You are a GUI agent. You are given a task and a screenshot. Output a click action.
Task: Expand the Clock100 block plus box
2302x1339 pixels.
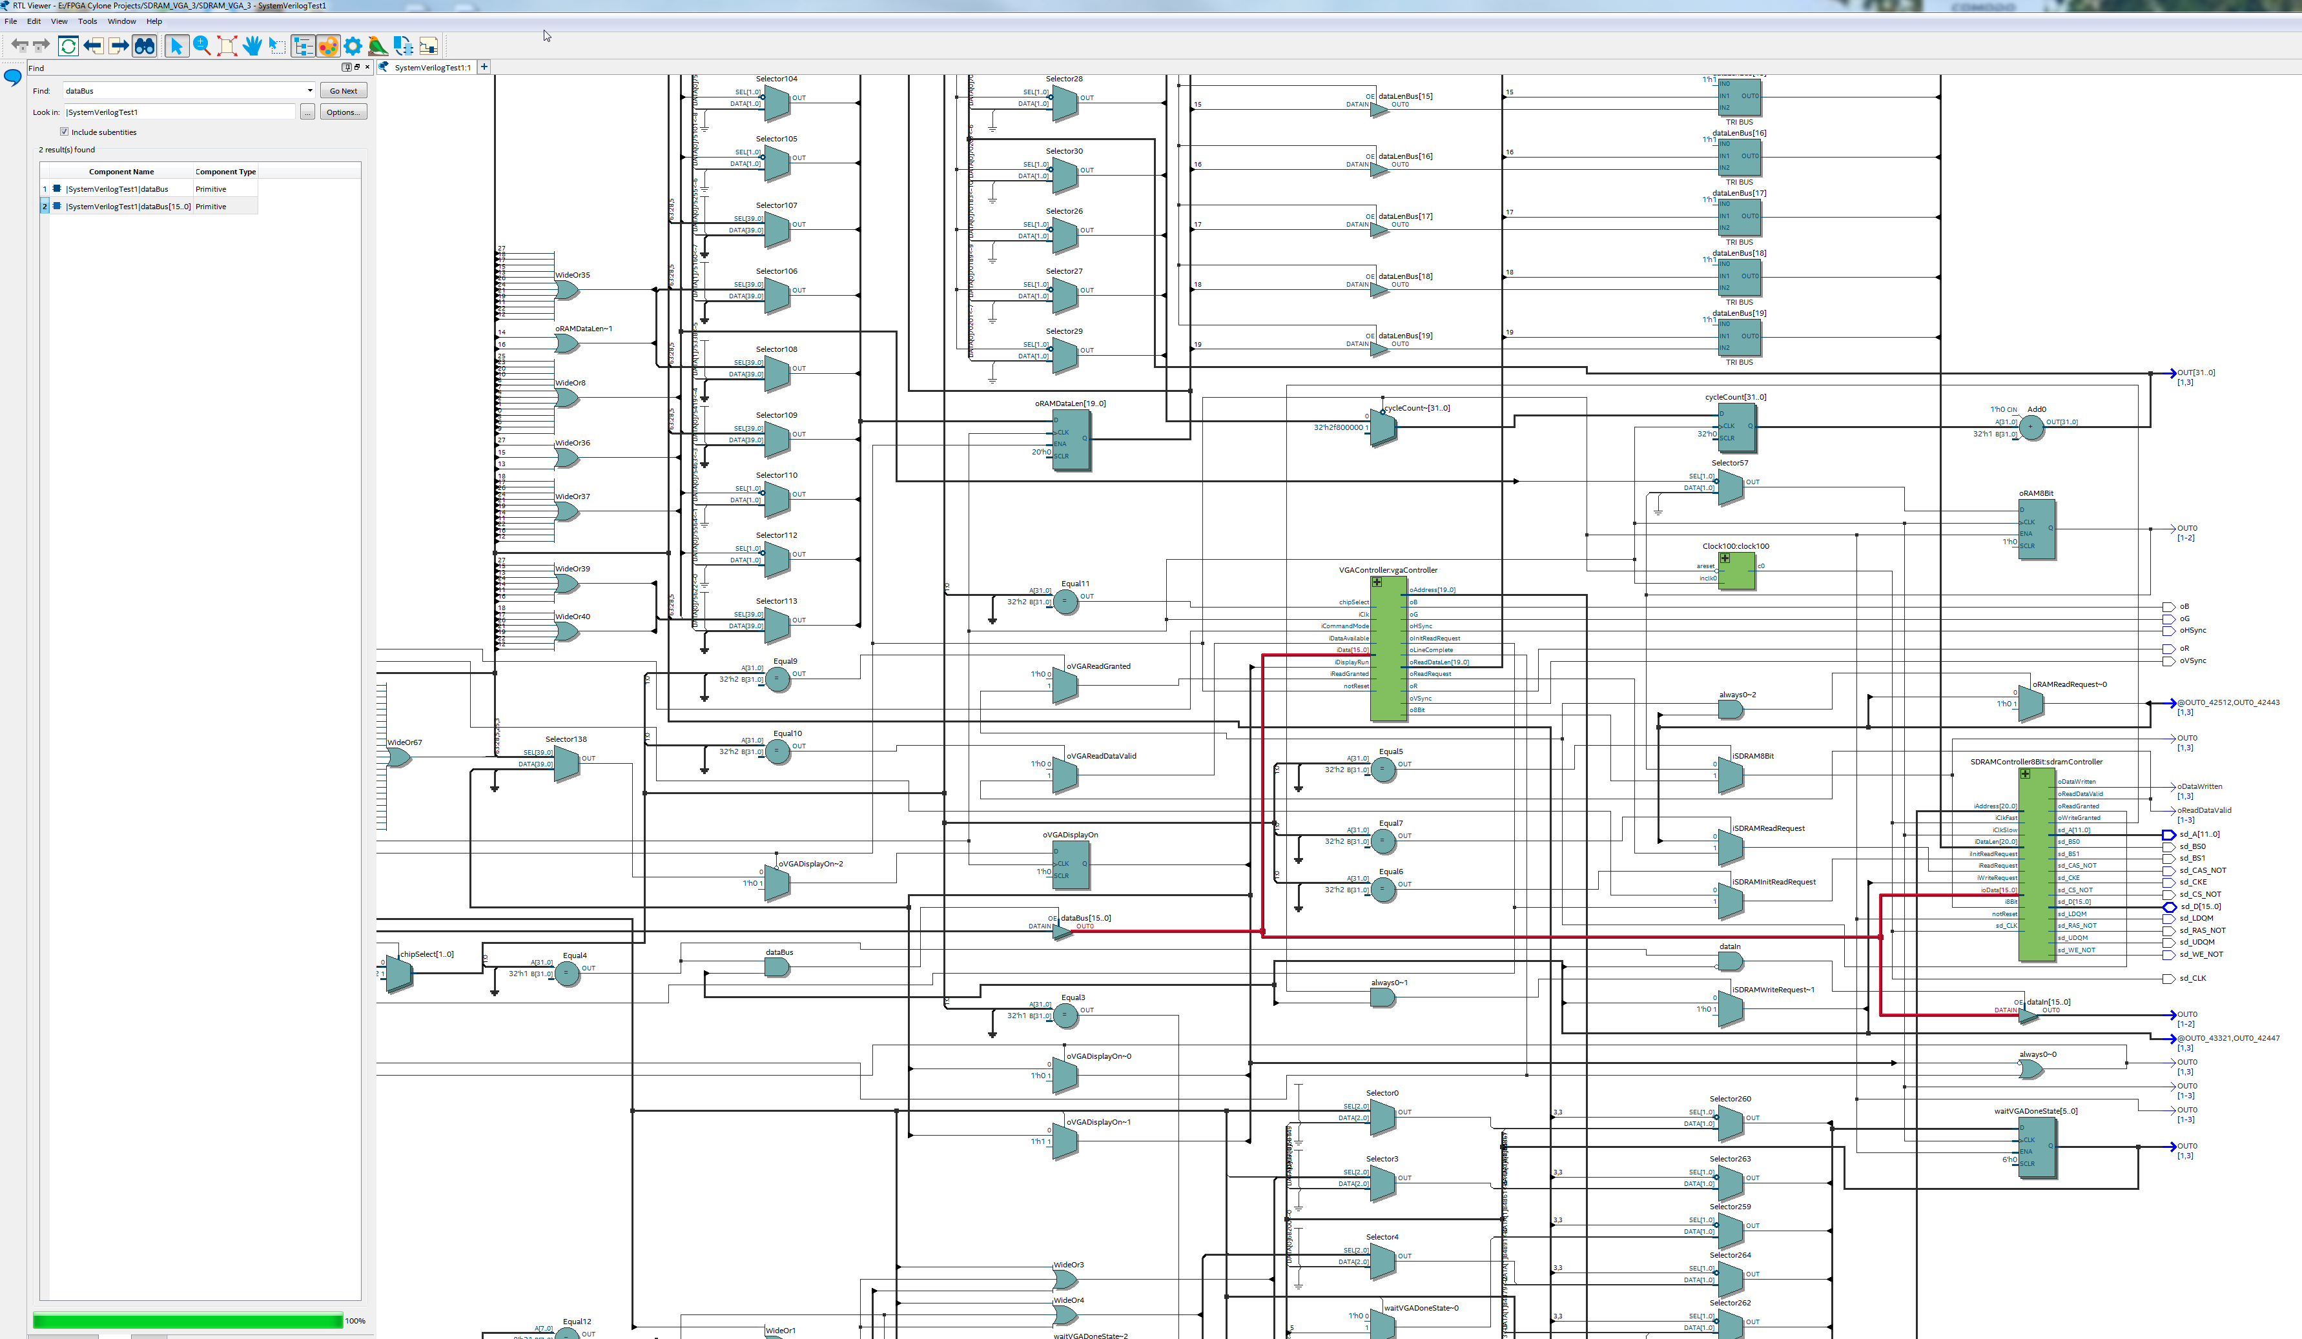(1725, 558)
